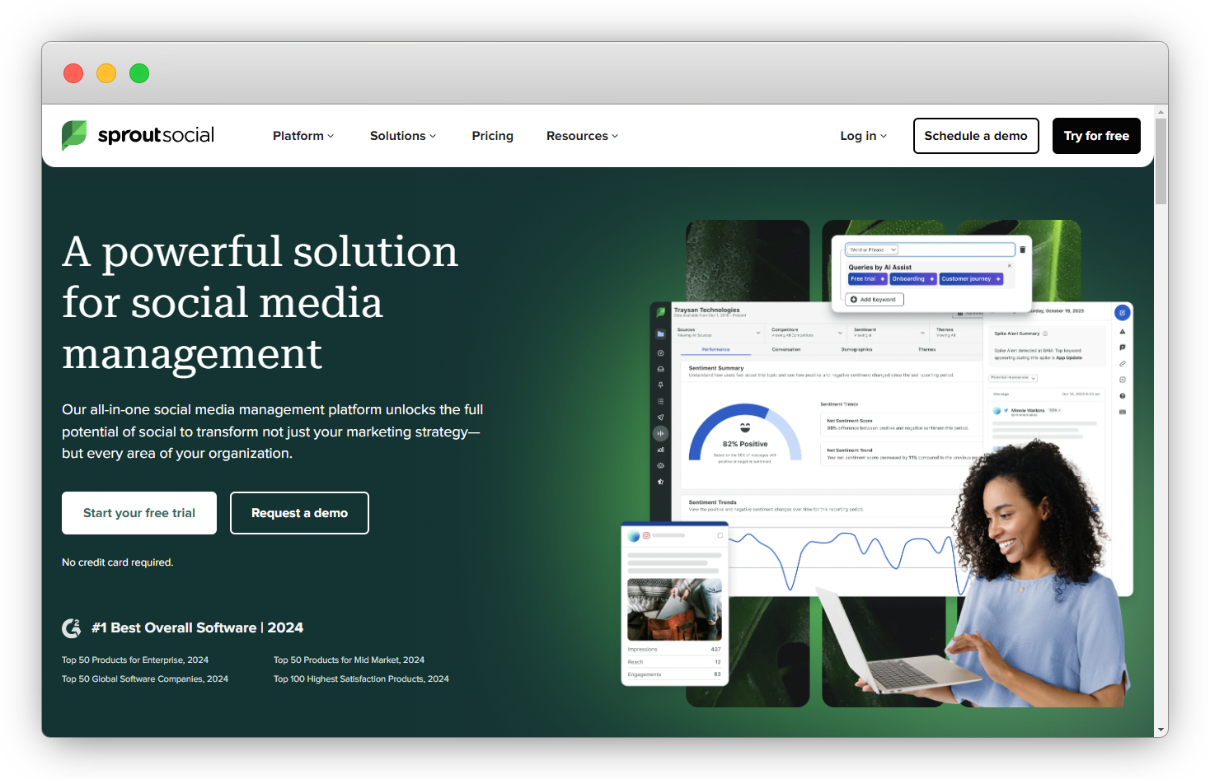1210x779 pixels.
Task: Click the Smart Inbox tray icon
Action: click(660, 369)
